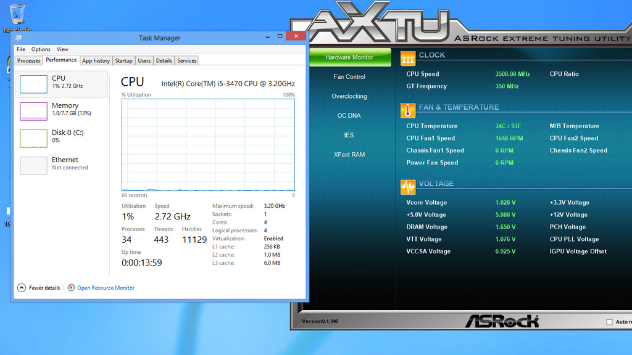
Task: Click the Vcore Voltage 1.028 V value
Action: tap(505, 202)
